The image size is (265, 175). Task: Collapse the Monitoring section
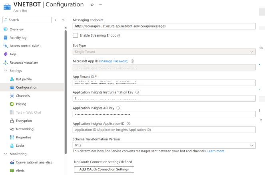coord(6,154)
